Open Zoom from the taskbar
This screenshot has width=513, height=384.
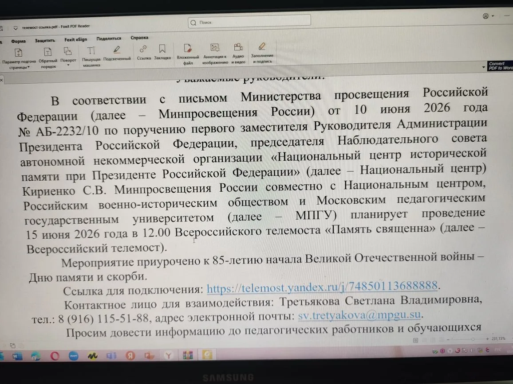coord(74,356)
